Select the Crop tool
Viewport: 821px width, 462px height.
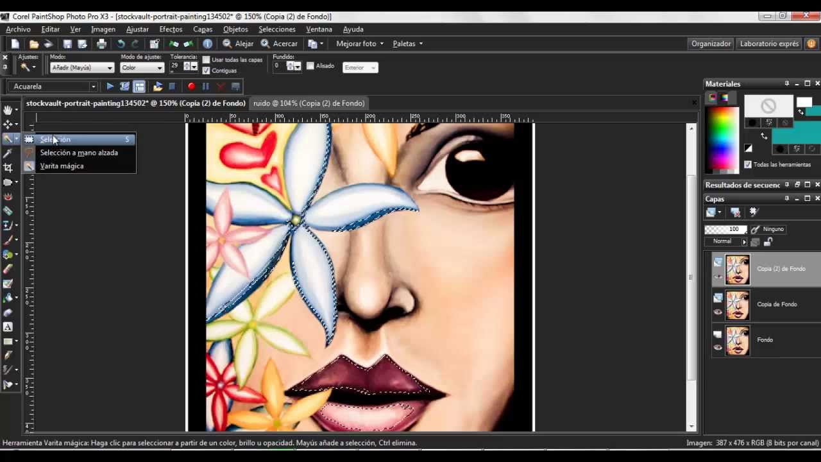click(x=8, y=167)
